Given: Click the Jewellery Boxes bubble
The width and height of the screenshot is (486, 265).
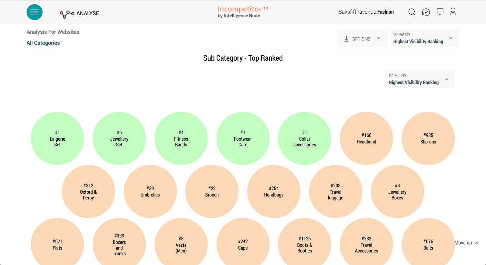Looking at the screenshot, I should click(397, 192).
